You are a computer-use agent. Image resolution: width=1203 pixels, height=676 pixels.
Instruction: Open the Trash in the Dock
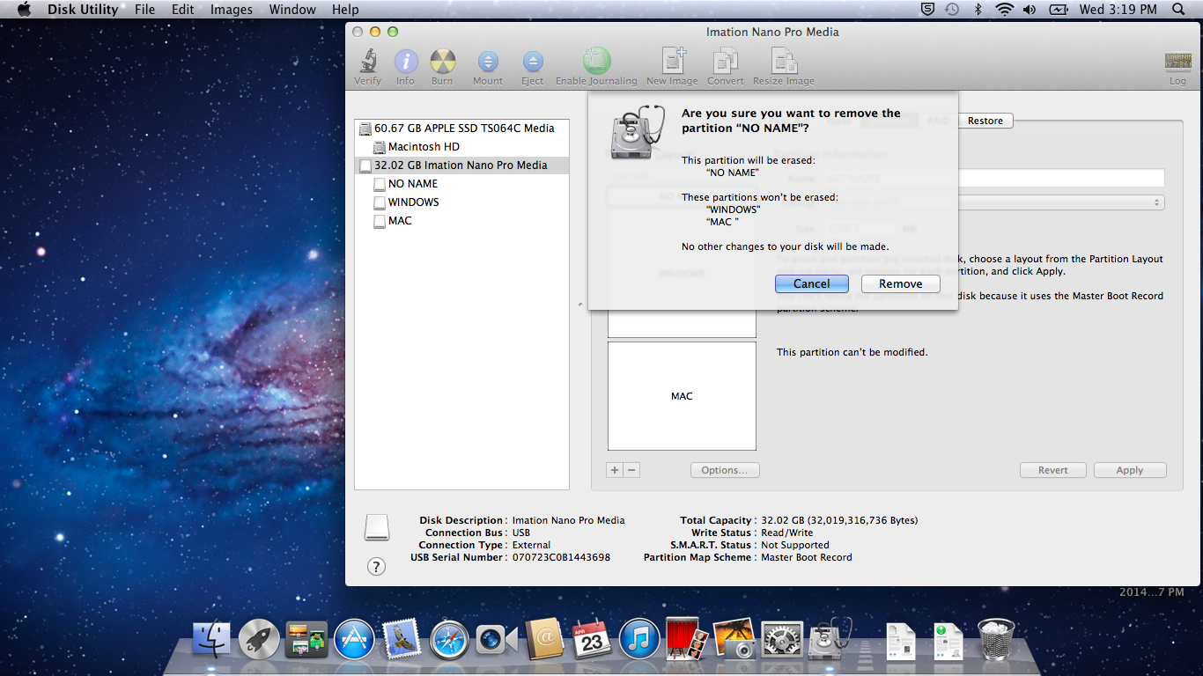click(x=996, y=640)
